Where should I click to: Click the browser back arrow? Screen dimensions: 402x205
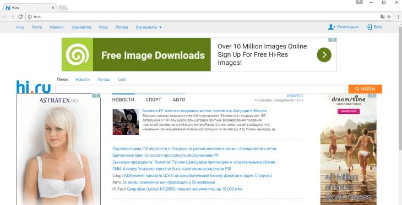(x=4, y=16)
